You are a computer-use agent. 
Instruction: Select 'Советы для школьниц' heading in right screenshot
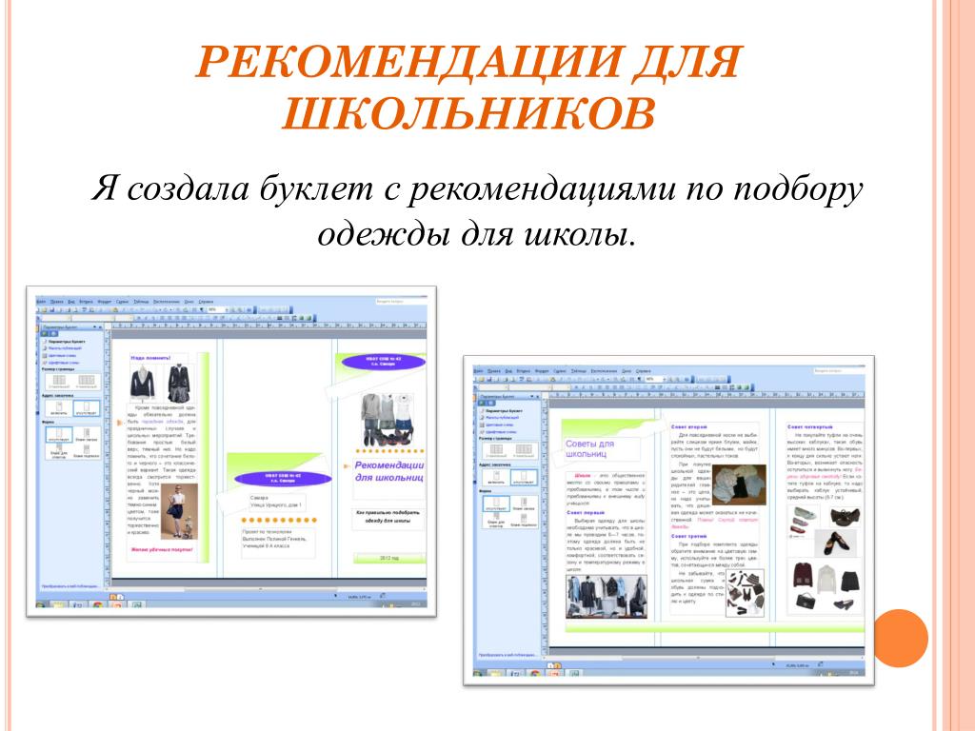[x=589, y=449]
